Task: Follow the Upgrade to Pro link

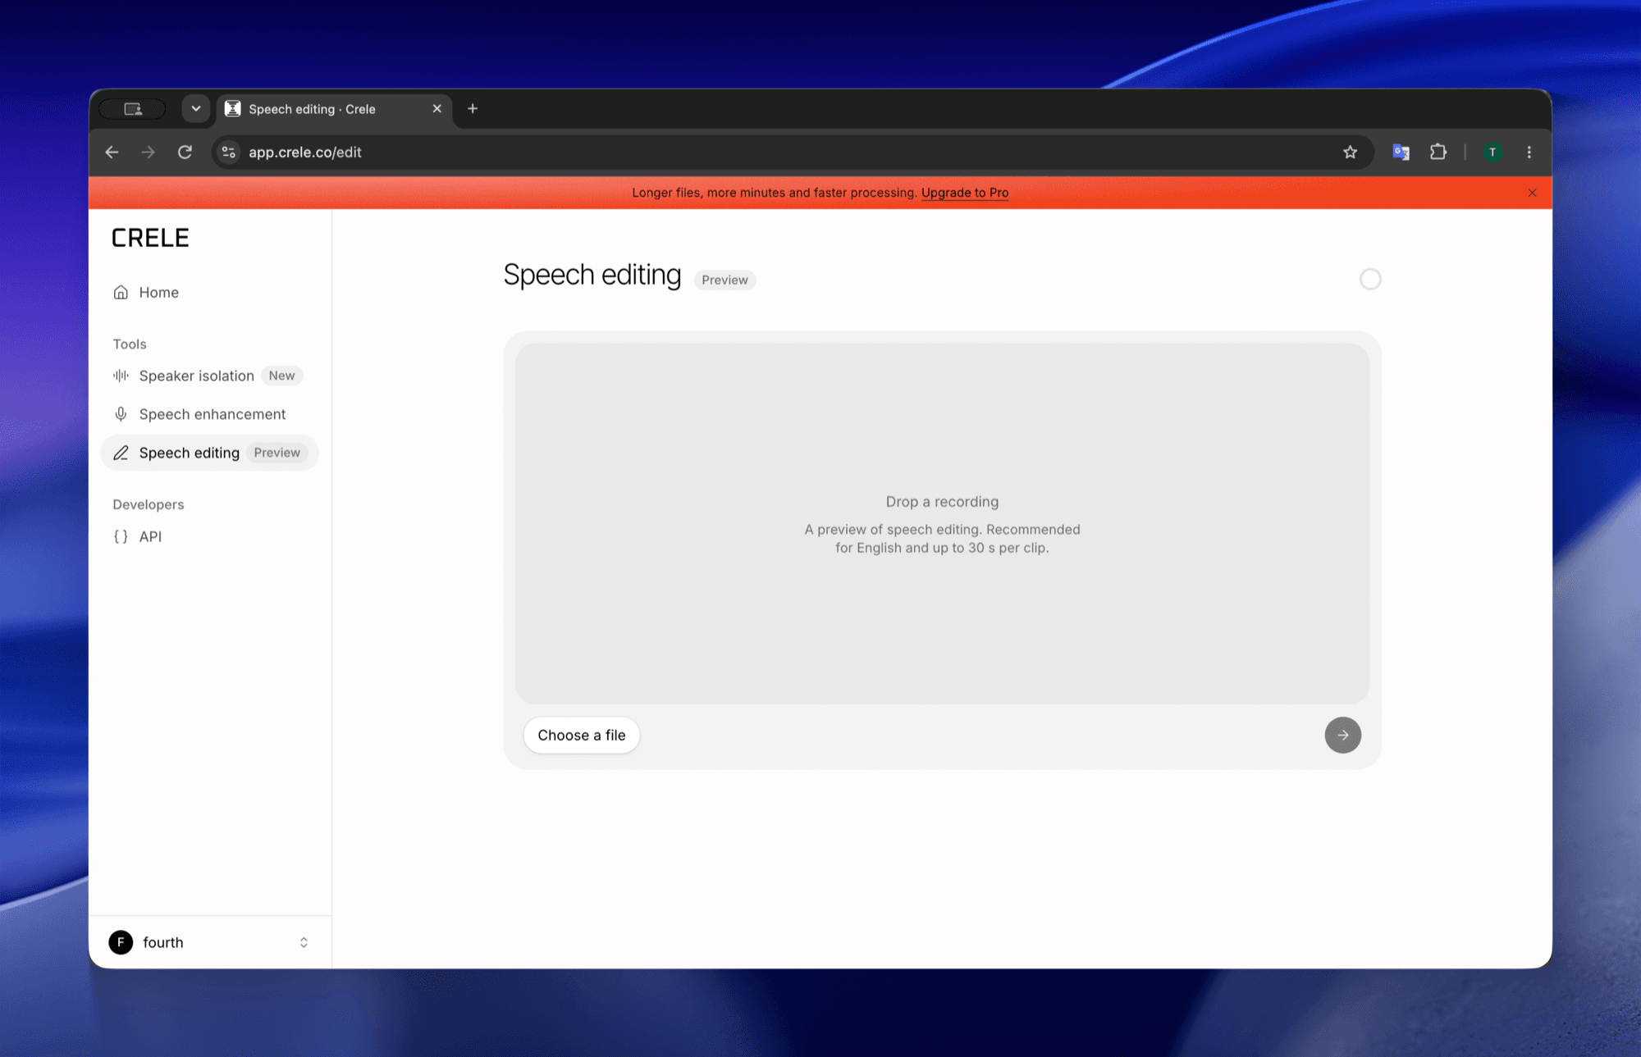Action: 965,193
